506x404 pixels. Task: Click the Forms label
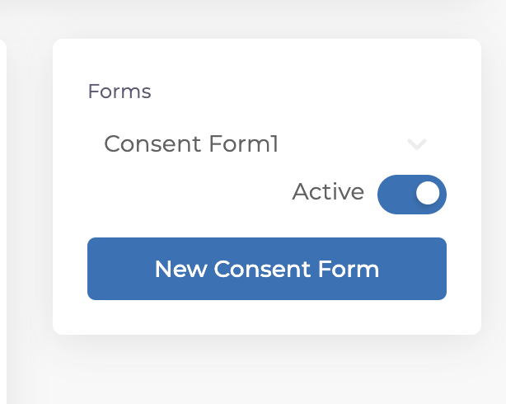pos(119,92)
